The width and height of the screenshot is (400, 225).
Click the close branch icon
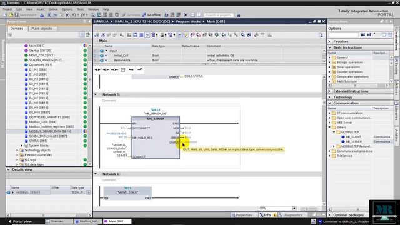tap(140, 69)
